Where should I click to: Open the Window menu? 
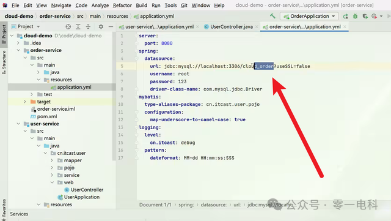tap(201, 6)
